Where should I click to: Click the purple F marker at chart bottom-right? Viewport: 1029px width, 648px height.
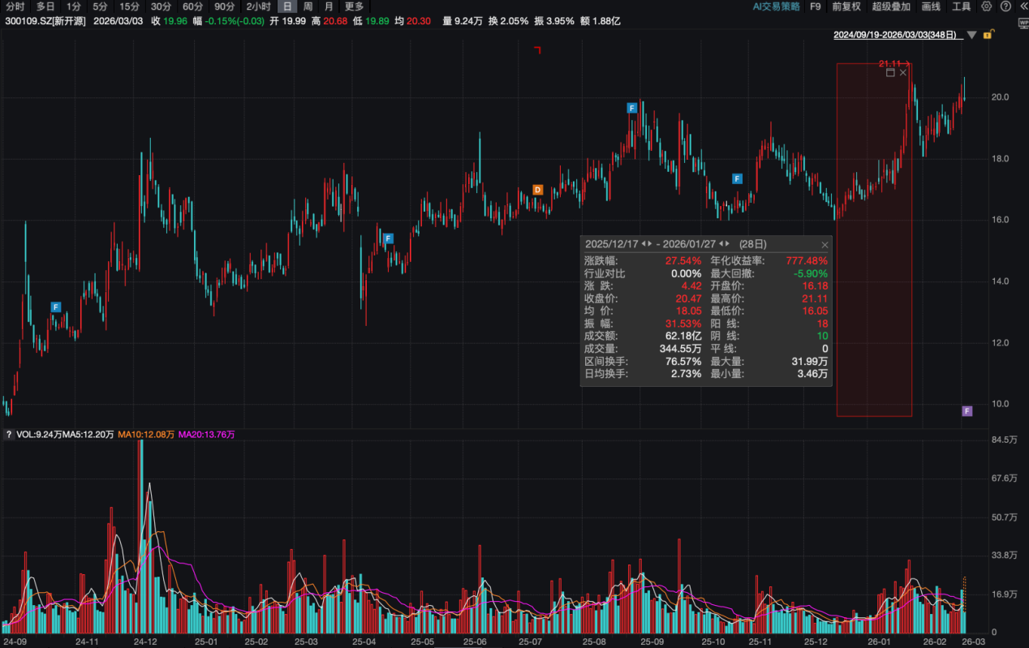[967, 411]
